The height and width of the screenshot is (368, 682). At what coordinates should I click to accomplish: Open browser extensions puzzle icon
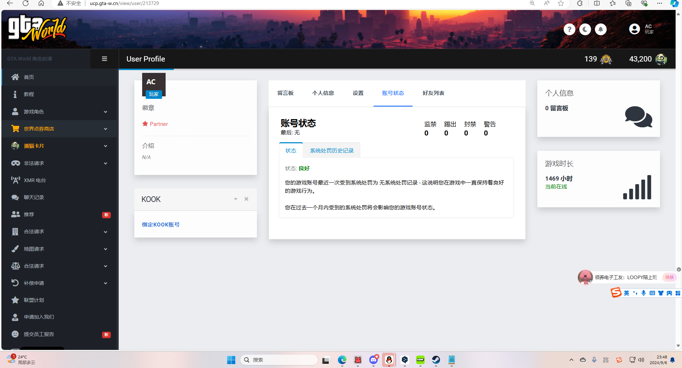[x=580, y=4]
